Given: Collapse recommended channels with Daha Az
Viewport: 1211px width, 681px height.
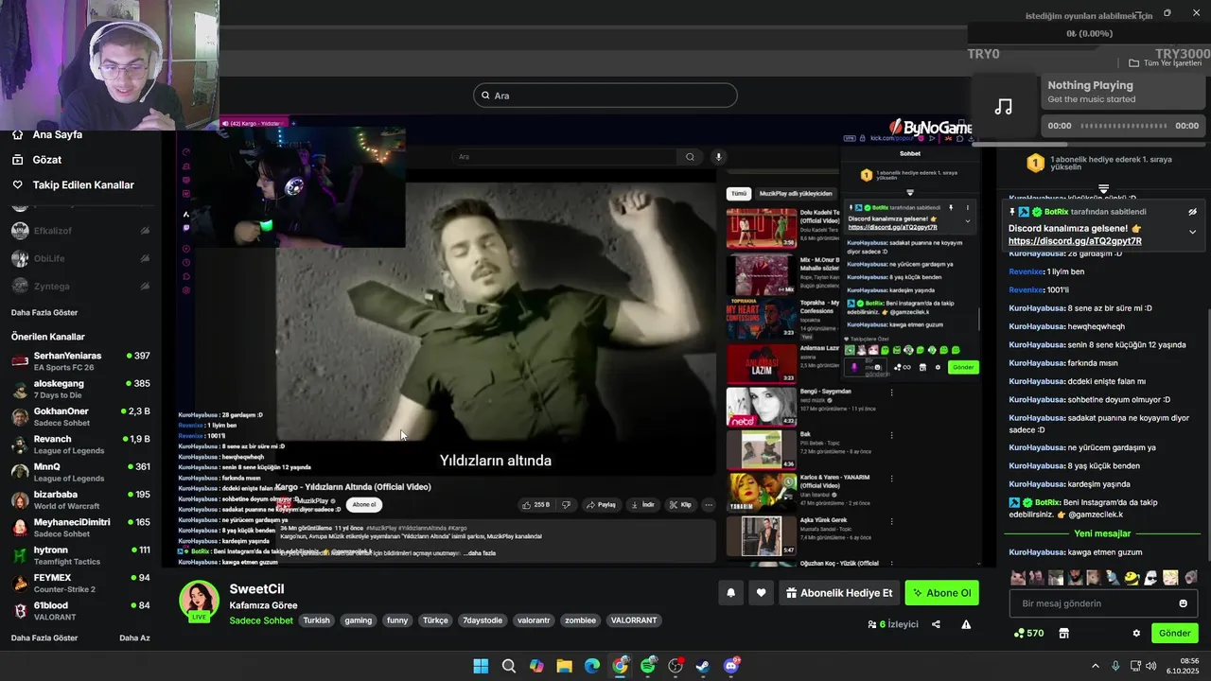Looking at the screenshot, I should point(134,637).
